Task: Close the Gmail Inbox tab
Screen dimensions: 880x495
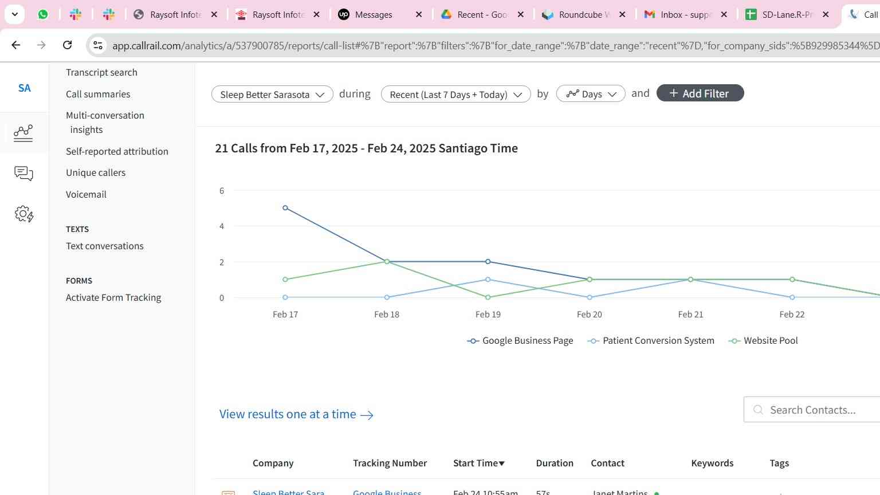Action: [x=724, y=14]
